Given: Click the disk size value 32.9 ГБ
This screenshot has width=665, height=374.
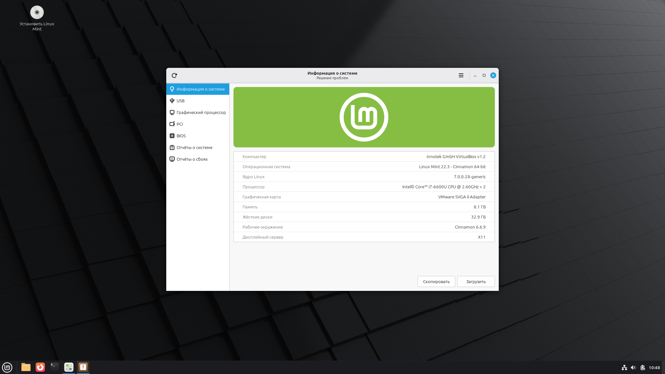Looking at the screenshot, I should [478, 217].
